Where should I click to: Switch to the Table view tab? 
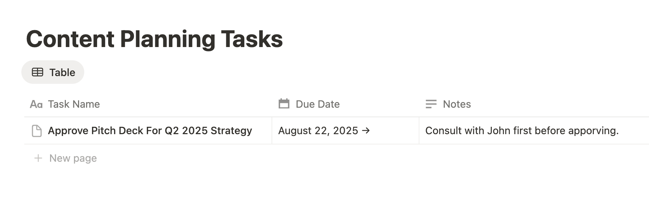62,72
